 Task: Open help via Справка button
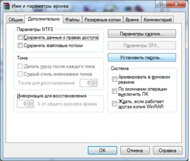167,150
